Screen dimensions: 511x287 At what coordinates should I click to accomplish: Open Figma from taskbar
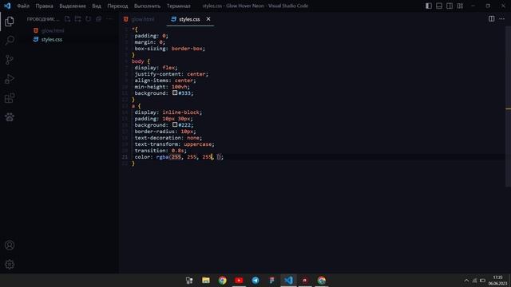272,280
